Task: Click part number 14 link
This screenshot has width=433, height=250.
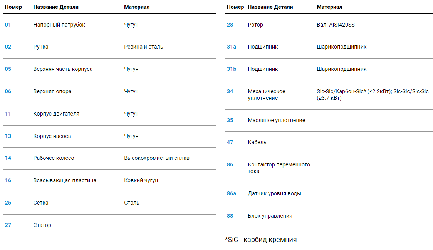Action: click(x=8, y=158)
